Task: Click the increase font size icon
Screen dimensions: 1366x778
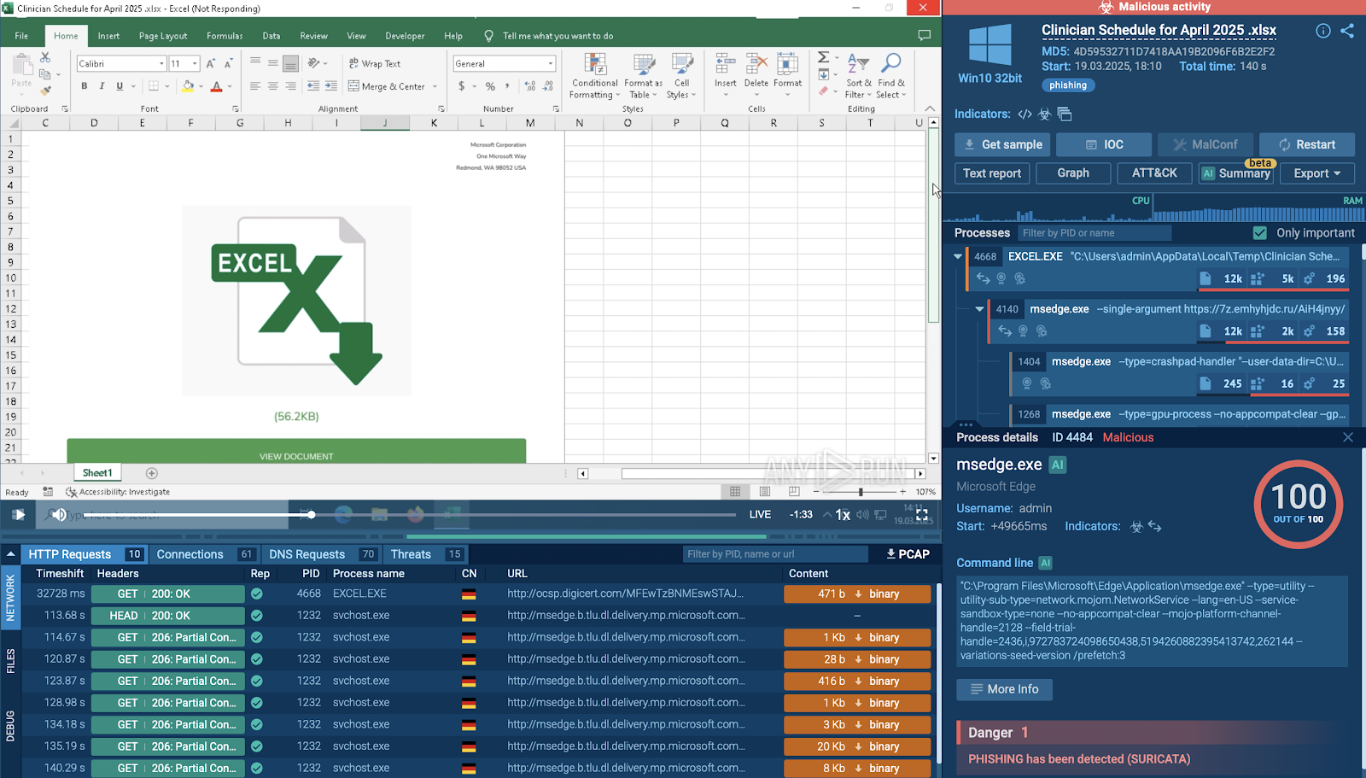Action: (x=211, y=64)
